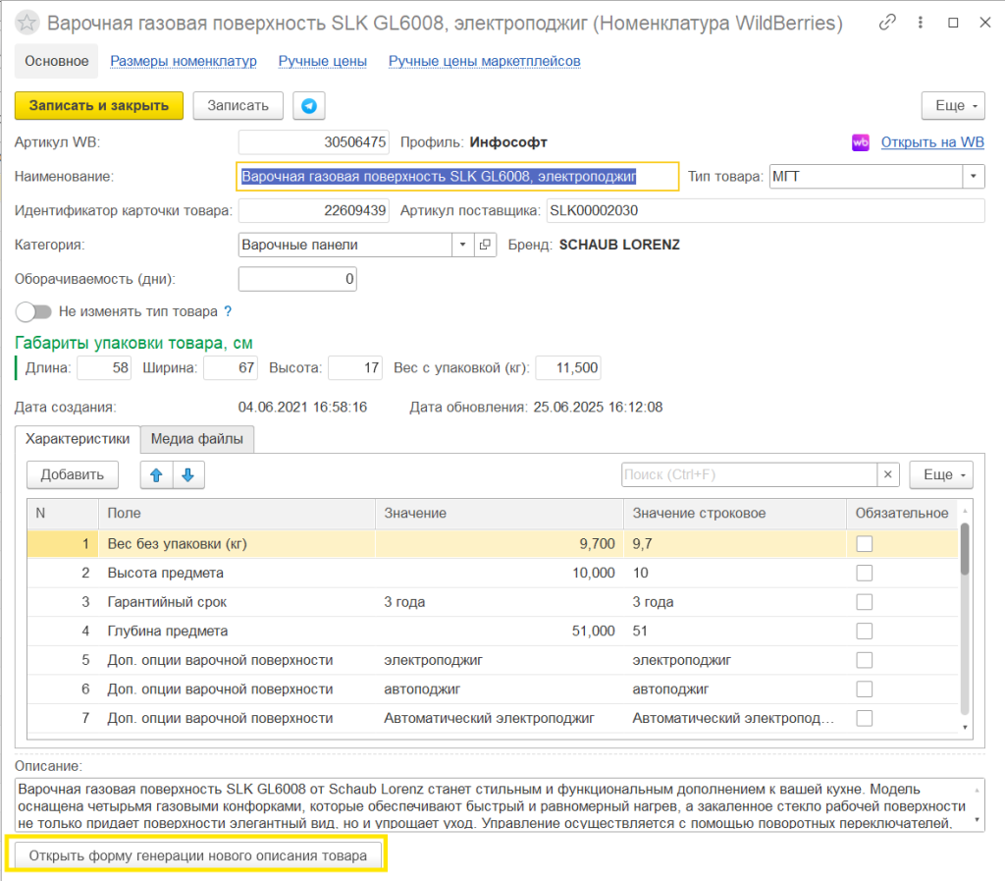Switch to the Медиа файлы tab
Screen dimensions: 1005x881
pos(197,439)
